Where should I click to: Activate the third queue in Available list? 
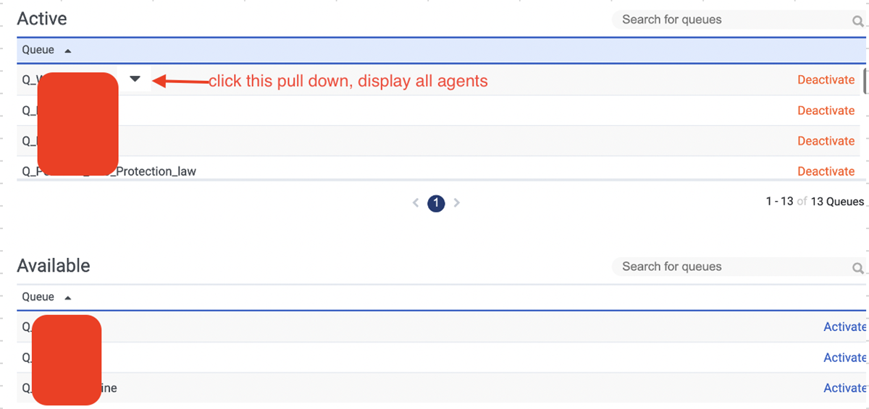click(x=844, y=388)
